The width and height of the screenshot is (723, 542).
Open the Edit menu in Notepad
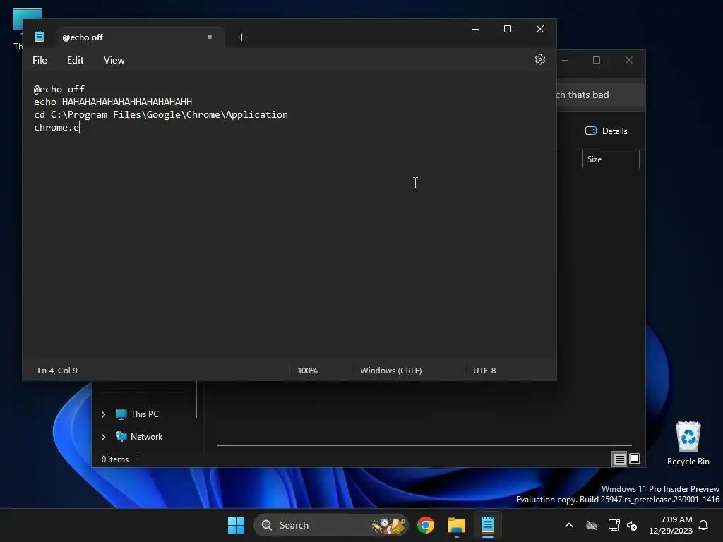[75, 61]
